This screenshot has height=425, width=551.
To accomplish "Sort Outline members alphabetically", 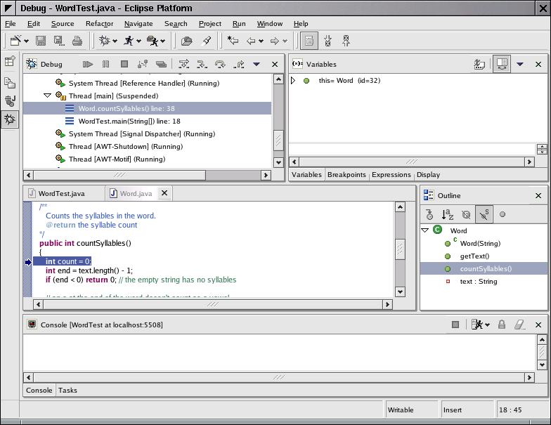I will [448, 214].
